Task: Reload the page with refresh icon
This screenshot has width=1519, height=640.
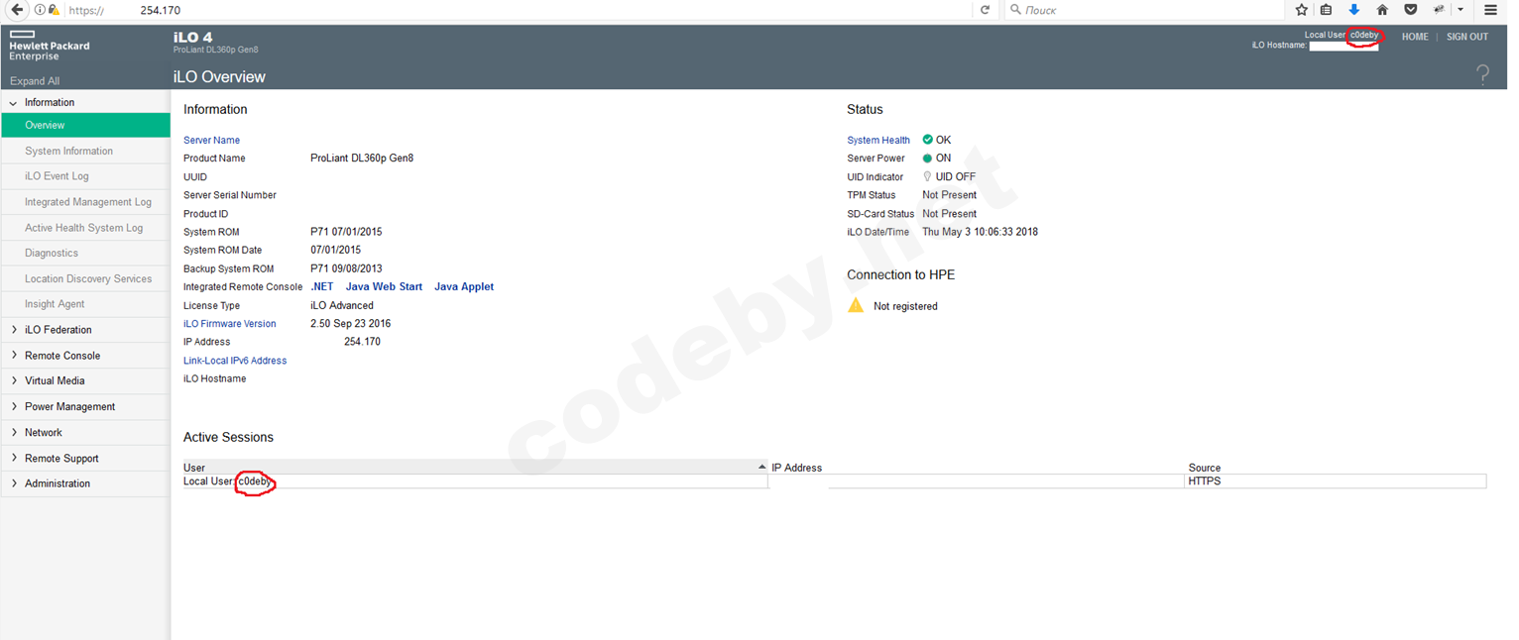Action: pos(985,9)
